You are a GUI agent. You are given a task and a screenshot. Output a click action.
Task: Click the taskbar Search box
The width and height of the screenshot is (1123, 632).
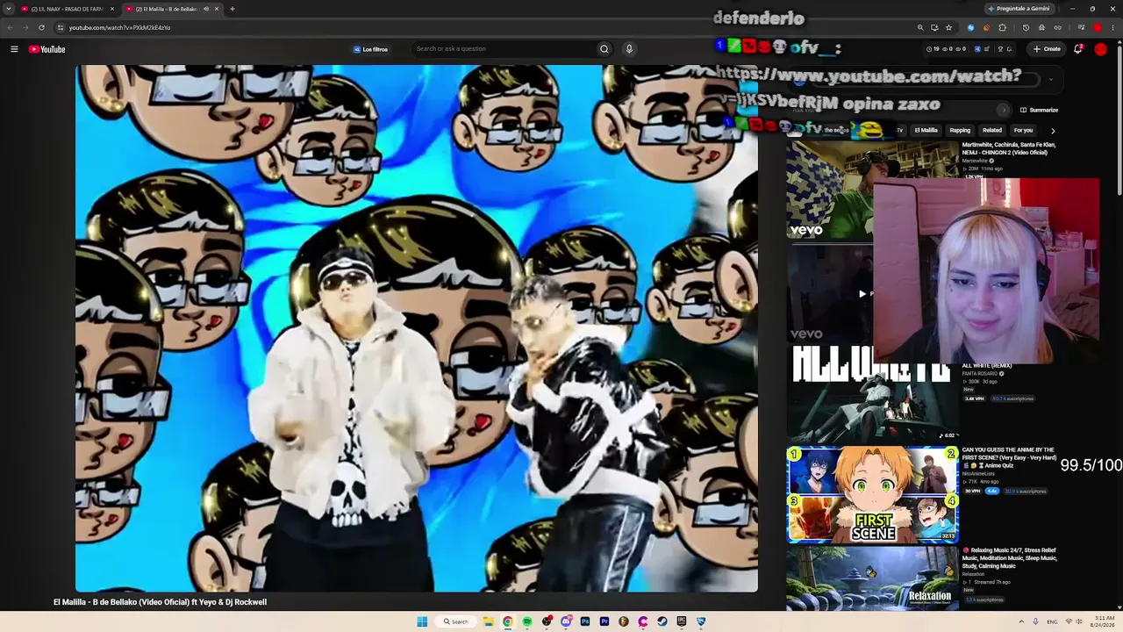click(x=457, y=621)
